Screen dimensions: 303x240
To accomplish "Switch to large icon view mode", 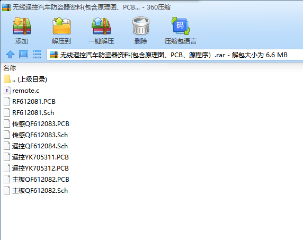I will [x=23, y=54].
